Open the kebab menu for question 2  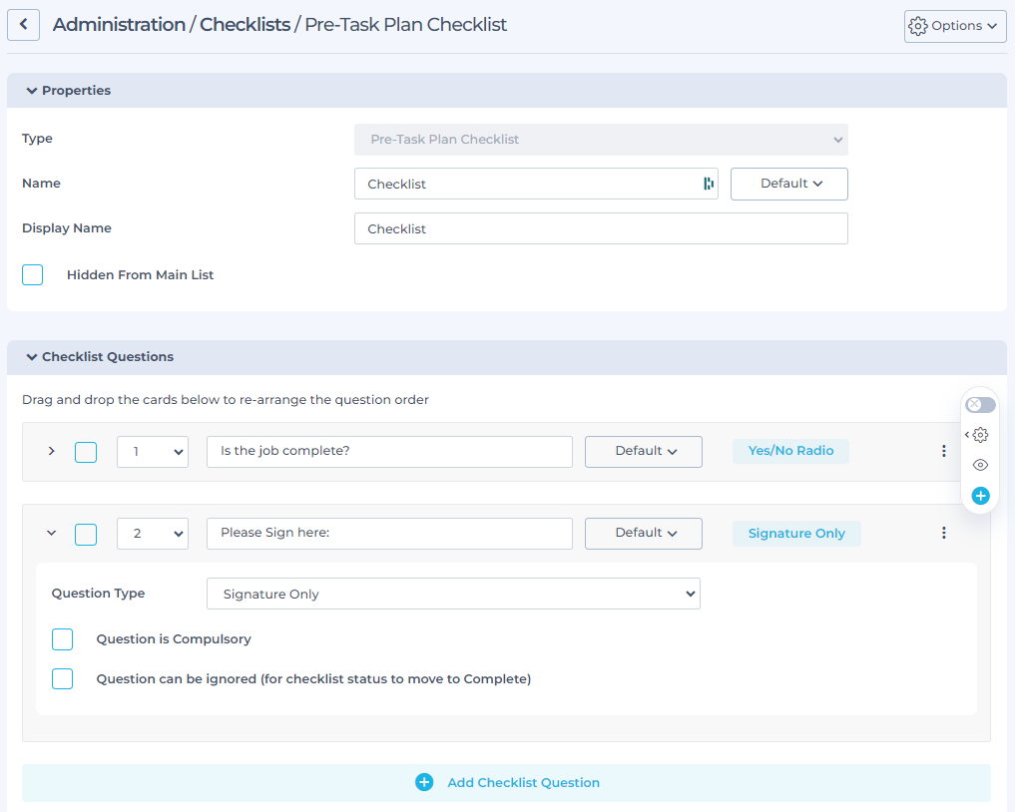pos(943,533)
